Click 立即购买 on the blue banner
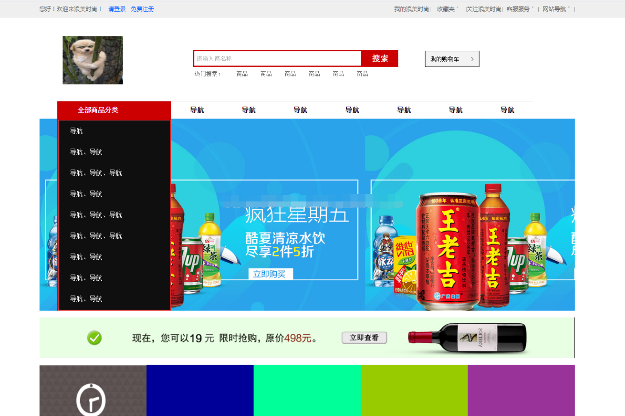Viewport: 625px width, 416px height. click(269, 274)
